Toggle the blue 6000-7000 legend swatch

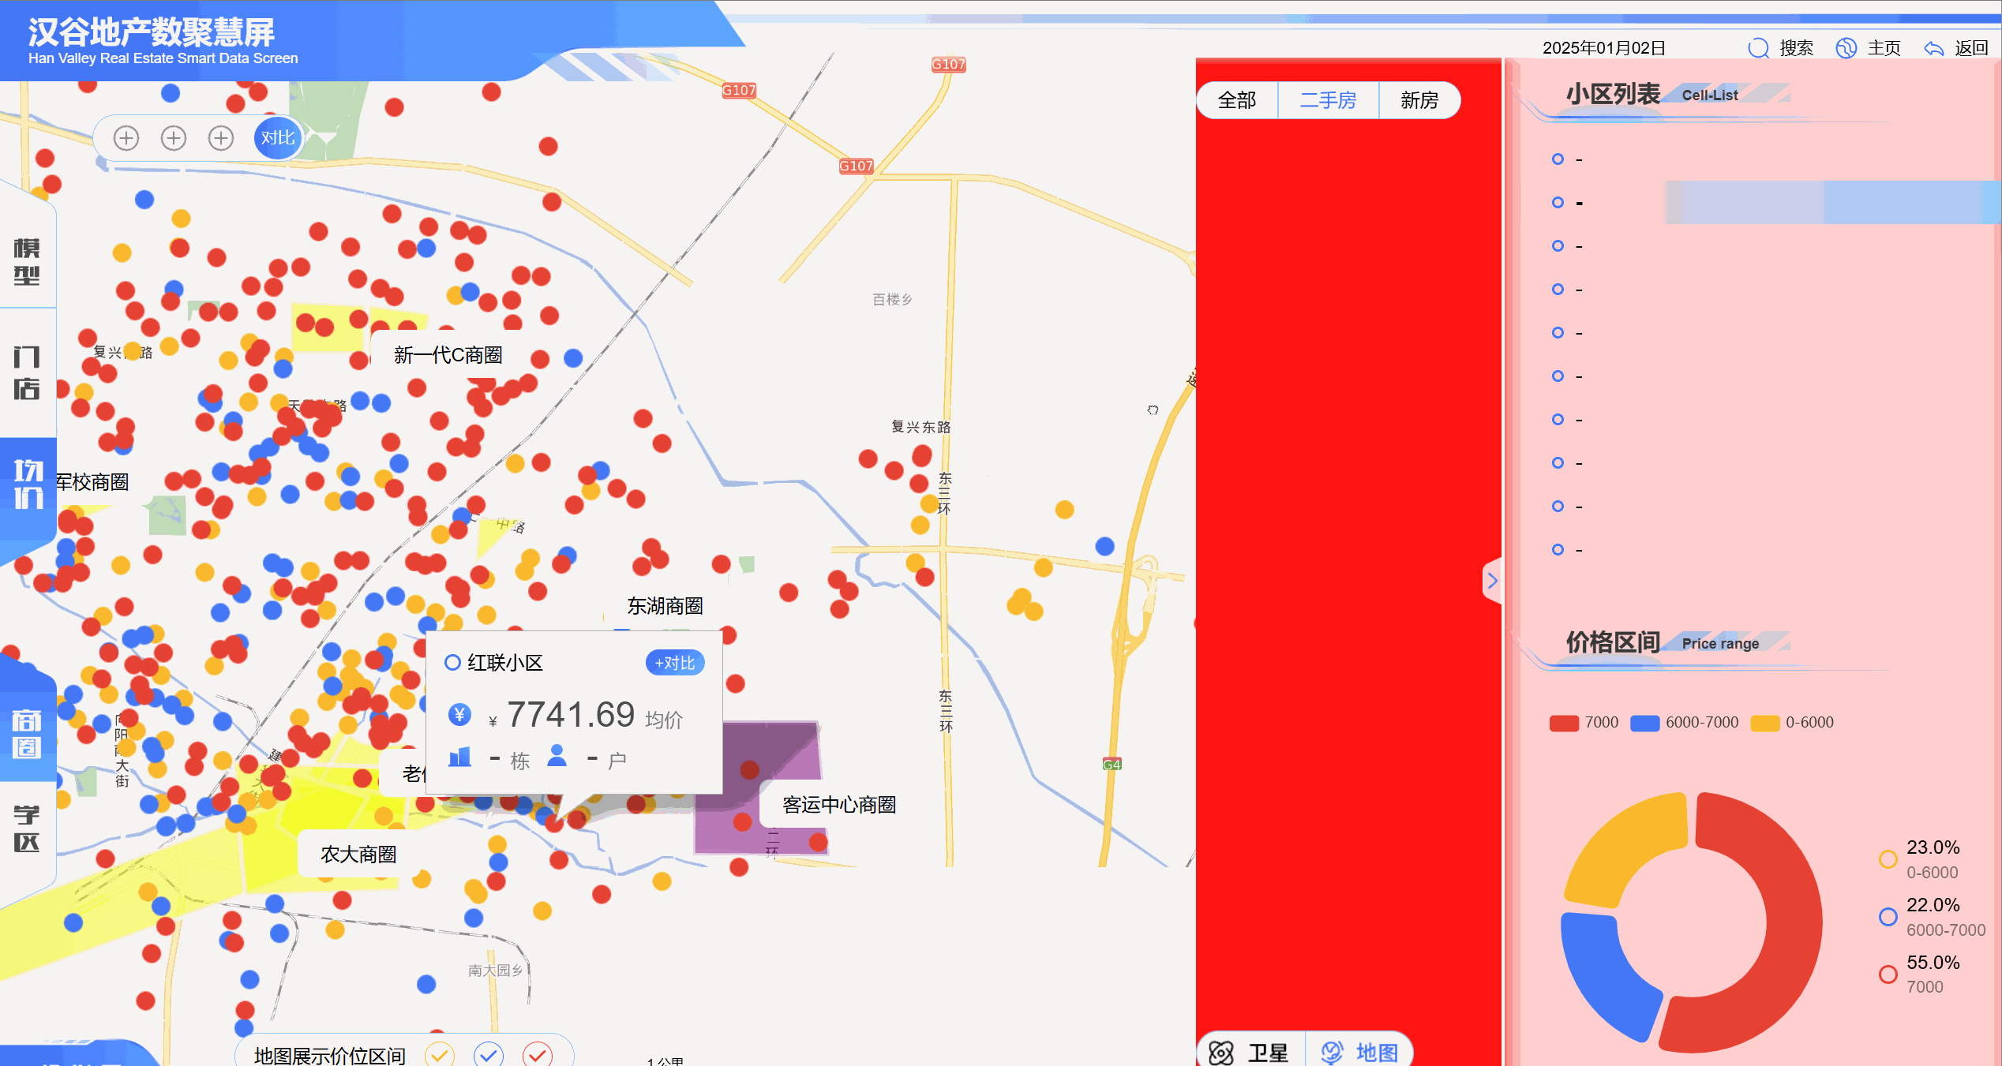1645,724
